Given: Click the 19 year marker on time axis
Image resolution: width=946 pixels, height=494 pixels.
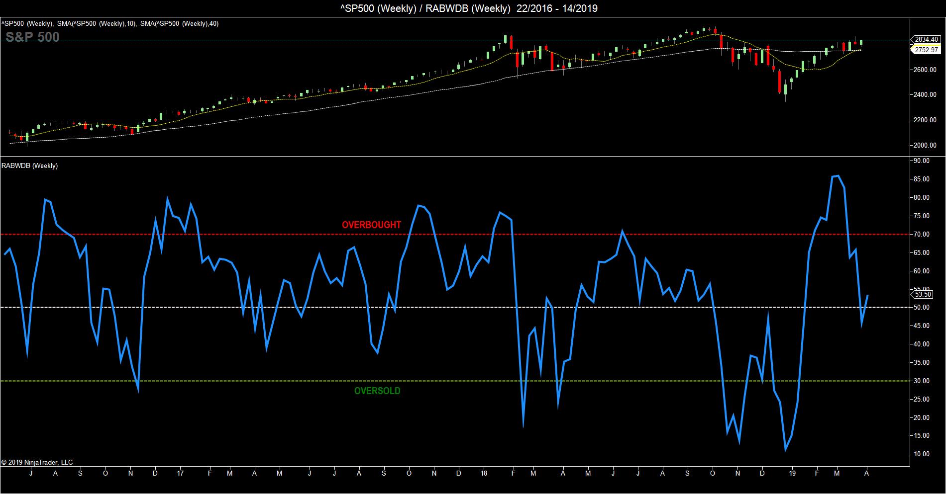Looking at the screenshot, I should click(792, 474).
